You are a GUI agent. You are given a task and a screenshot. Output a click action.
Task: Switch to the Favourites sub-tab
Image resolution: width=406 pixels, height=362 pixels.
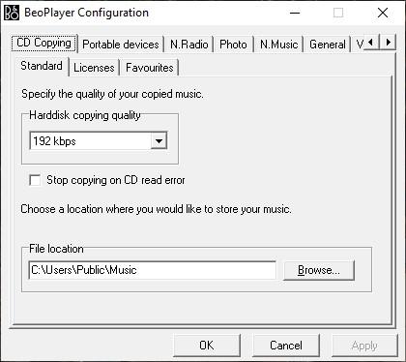[x=150, y=68]
